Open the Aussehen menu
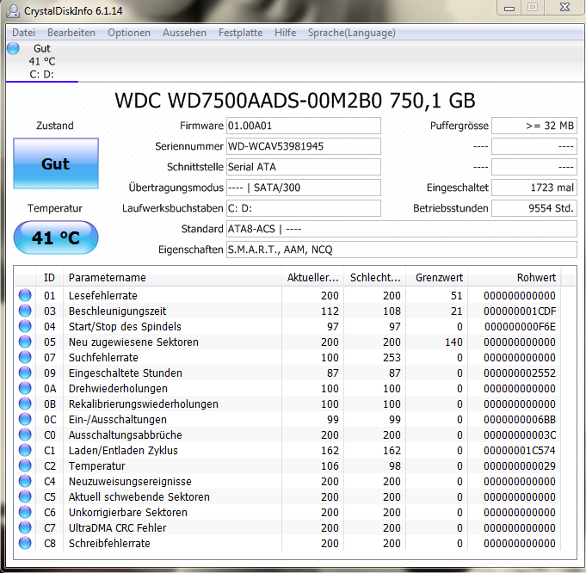The width and height of the screenshot is (586, 573). (184, 33)
